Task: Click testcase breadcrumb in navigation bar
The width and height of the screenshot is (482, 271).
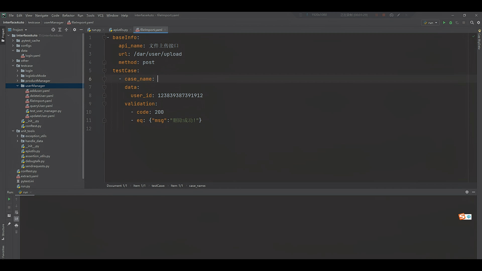Action: click(34, 23)
